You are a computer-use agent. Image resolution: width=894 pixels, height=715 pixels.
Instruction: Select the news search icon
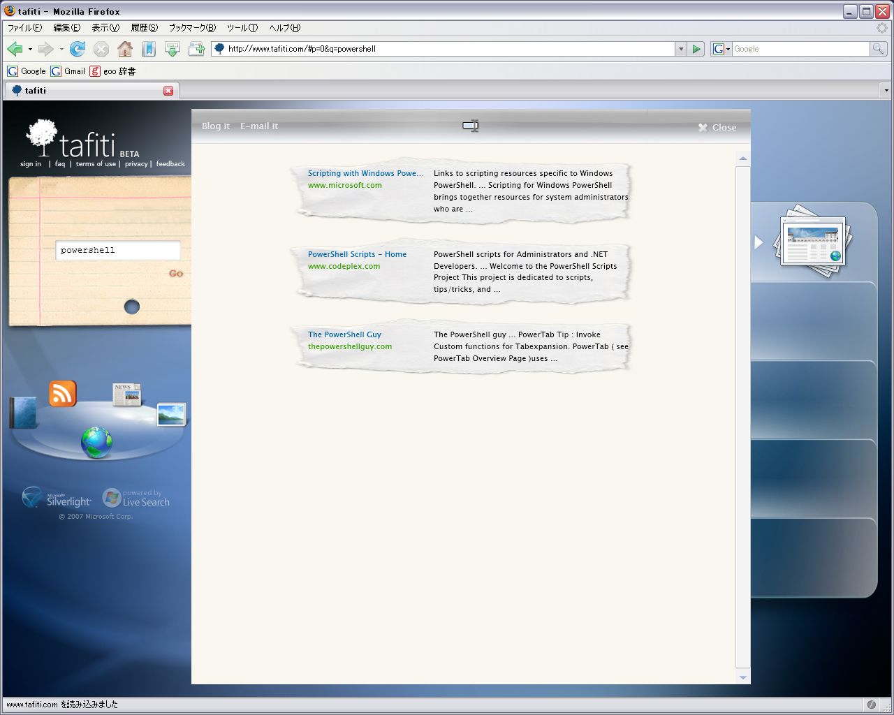(127, 395)
